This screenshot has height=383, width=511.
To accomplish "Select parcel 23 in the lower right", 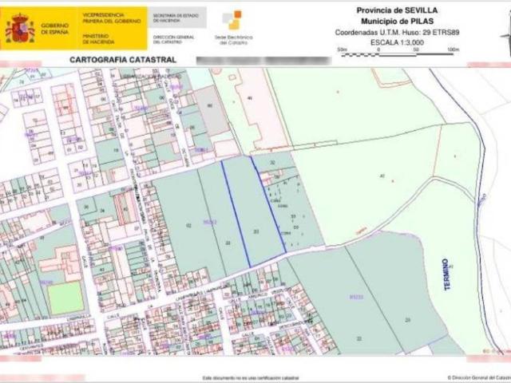I will pos(407,319).
